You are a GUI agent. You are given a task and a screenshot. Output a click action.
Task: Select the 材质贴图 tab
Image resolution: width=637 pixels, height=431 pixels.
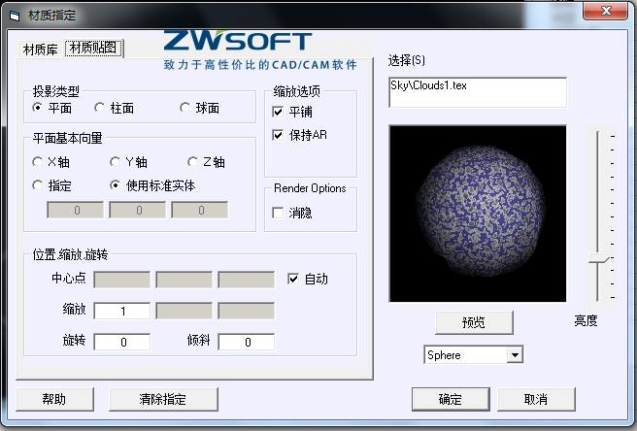click(x=94, y=49)
